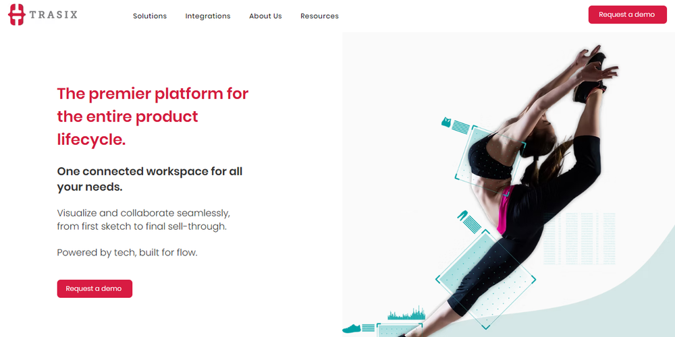Click the teal bar chart graphic
This screenshot has width=675, height=337.
(x=406, y=313)
